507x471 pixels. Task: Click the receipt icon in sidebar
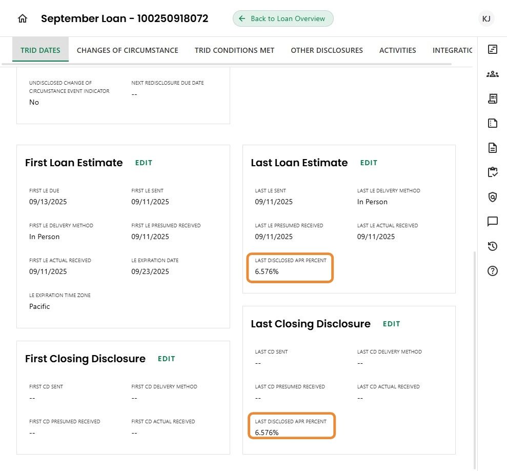coord(492,99)
